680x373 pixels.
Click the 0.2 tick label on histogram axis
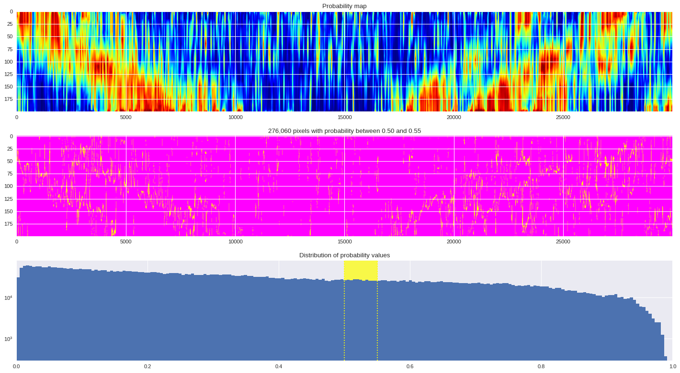tap(147, 367)
